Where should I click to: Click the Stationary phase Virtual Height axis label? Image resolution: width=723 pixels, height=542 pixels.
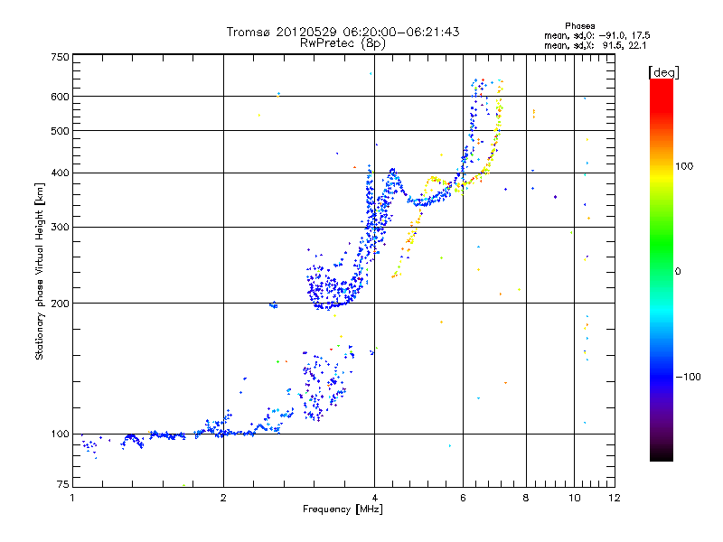tap(40, 272)
